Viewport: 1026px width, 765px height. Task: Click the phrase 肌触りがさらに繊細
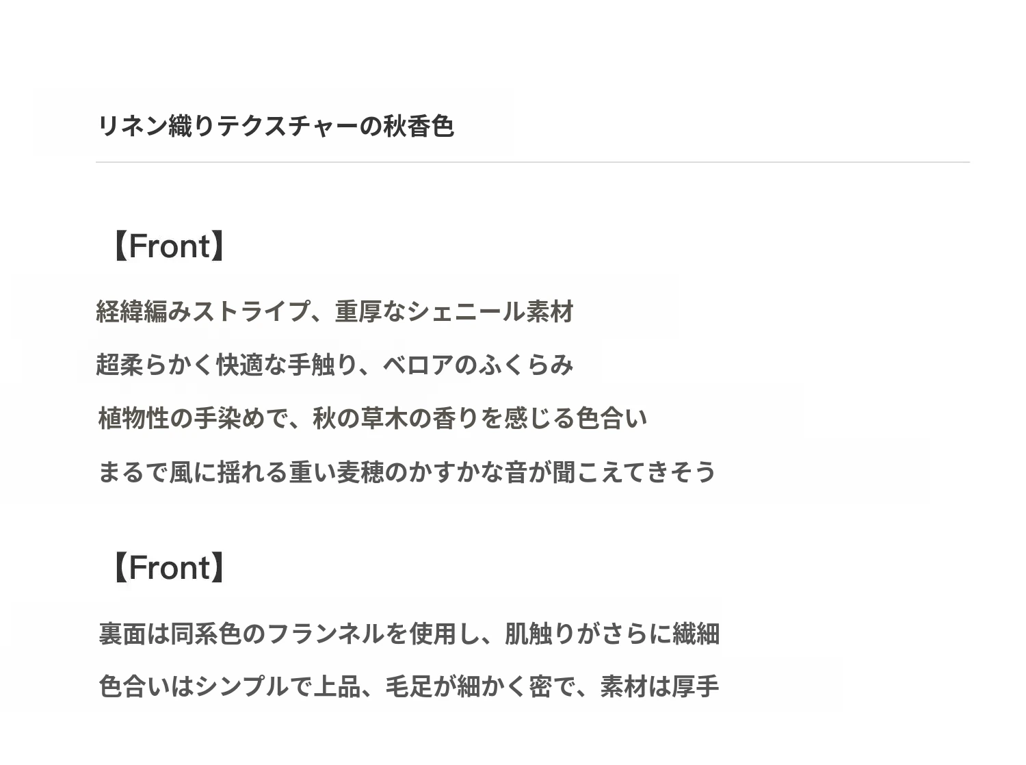(611, 634)
